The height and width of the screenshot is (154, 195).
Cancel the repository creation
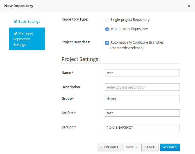(150, 147)
